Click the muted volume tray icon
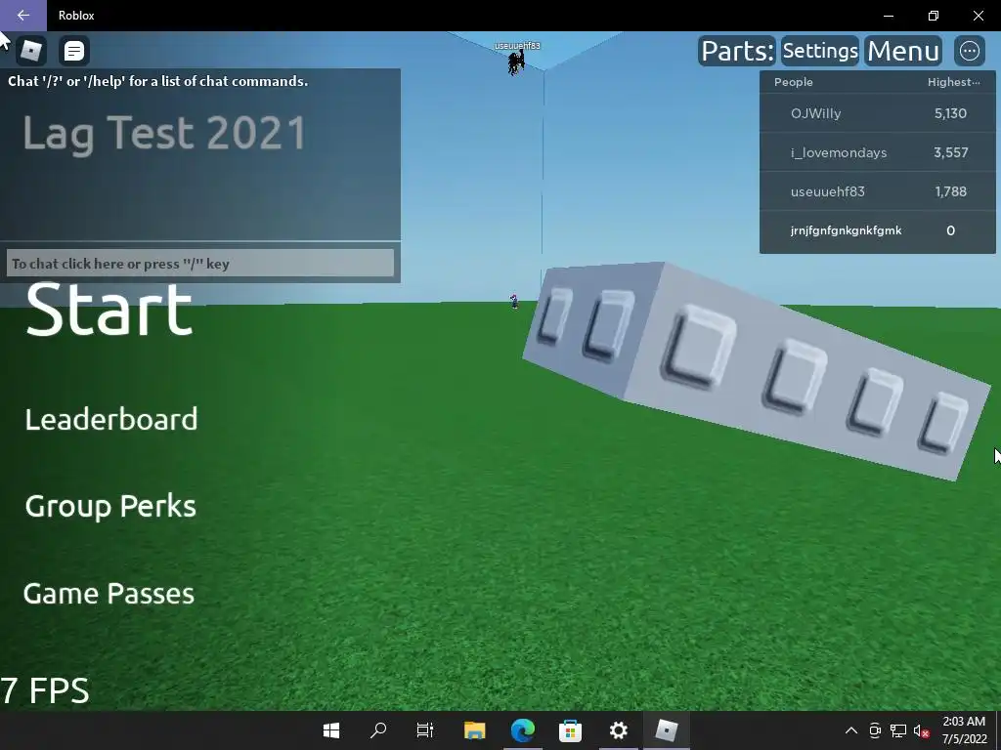 click(x=921, y=730)
